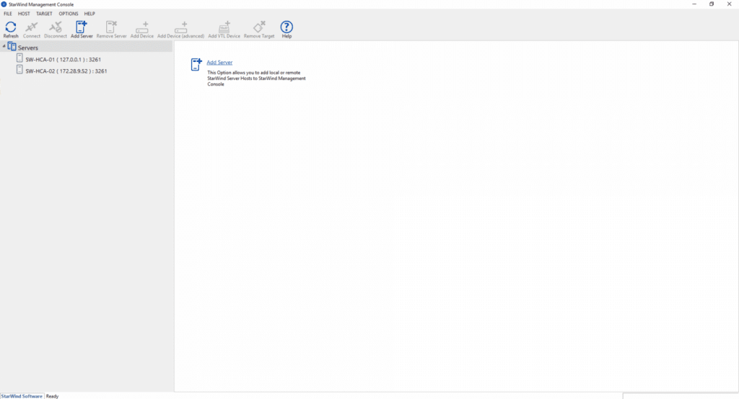Open the HELP menu

coord(89,14)
